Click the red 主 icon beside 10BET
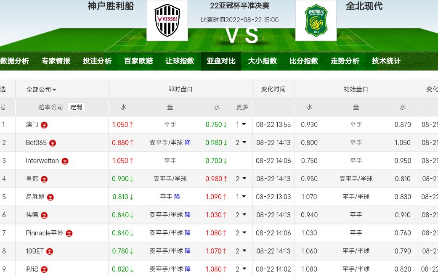 [x=50, y=251]
